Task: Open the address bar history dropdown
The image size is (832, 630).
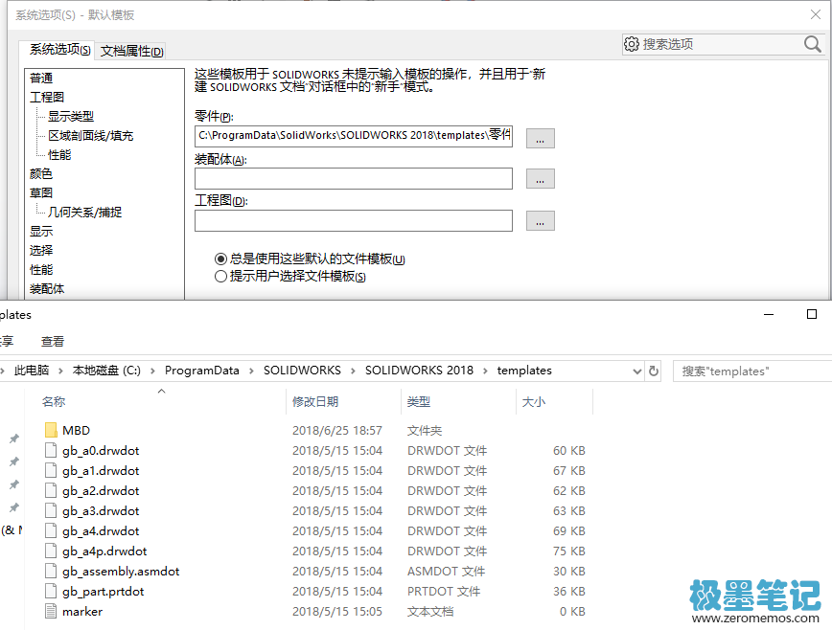Action: [x=636, y=371]
